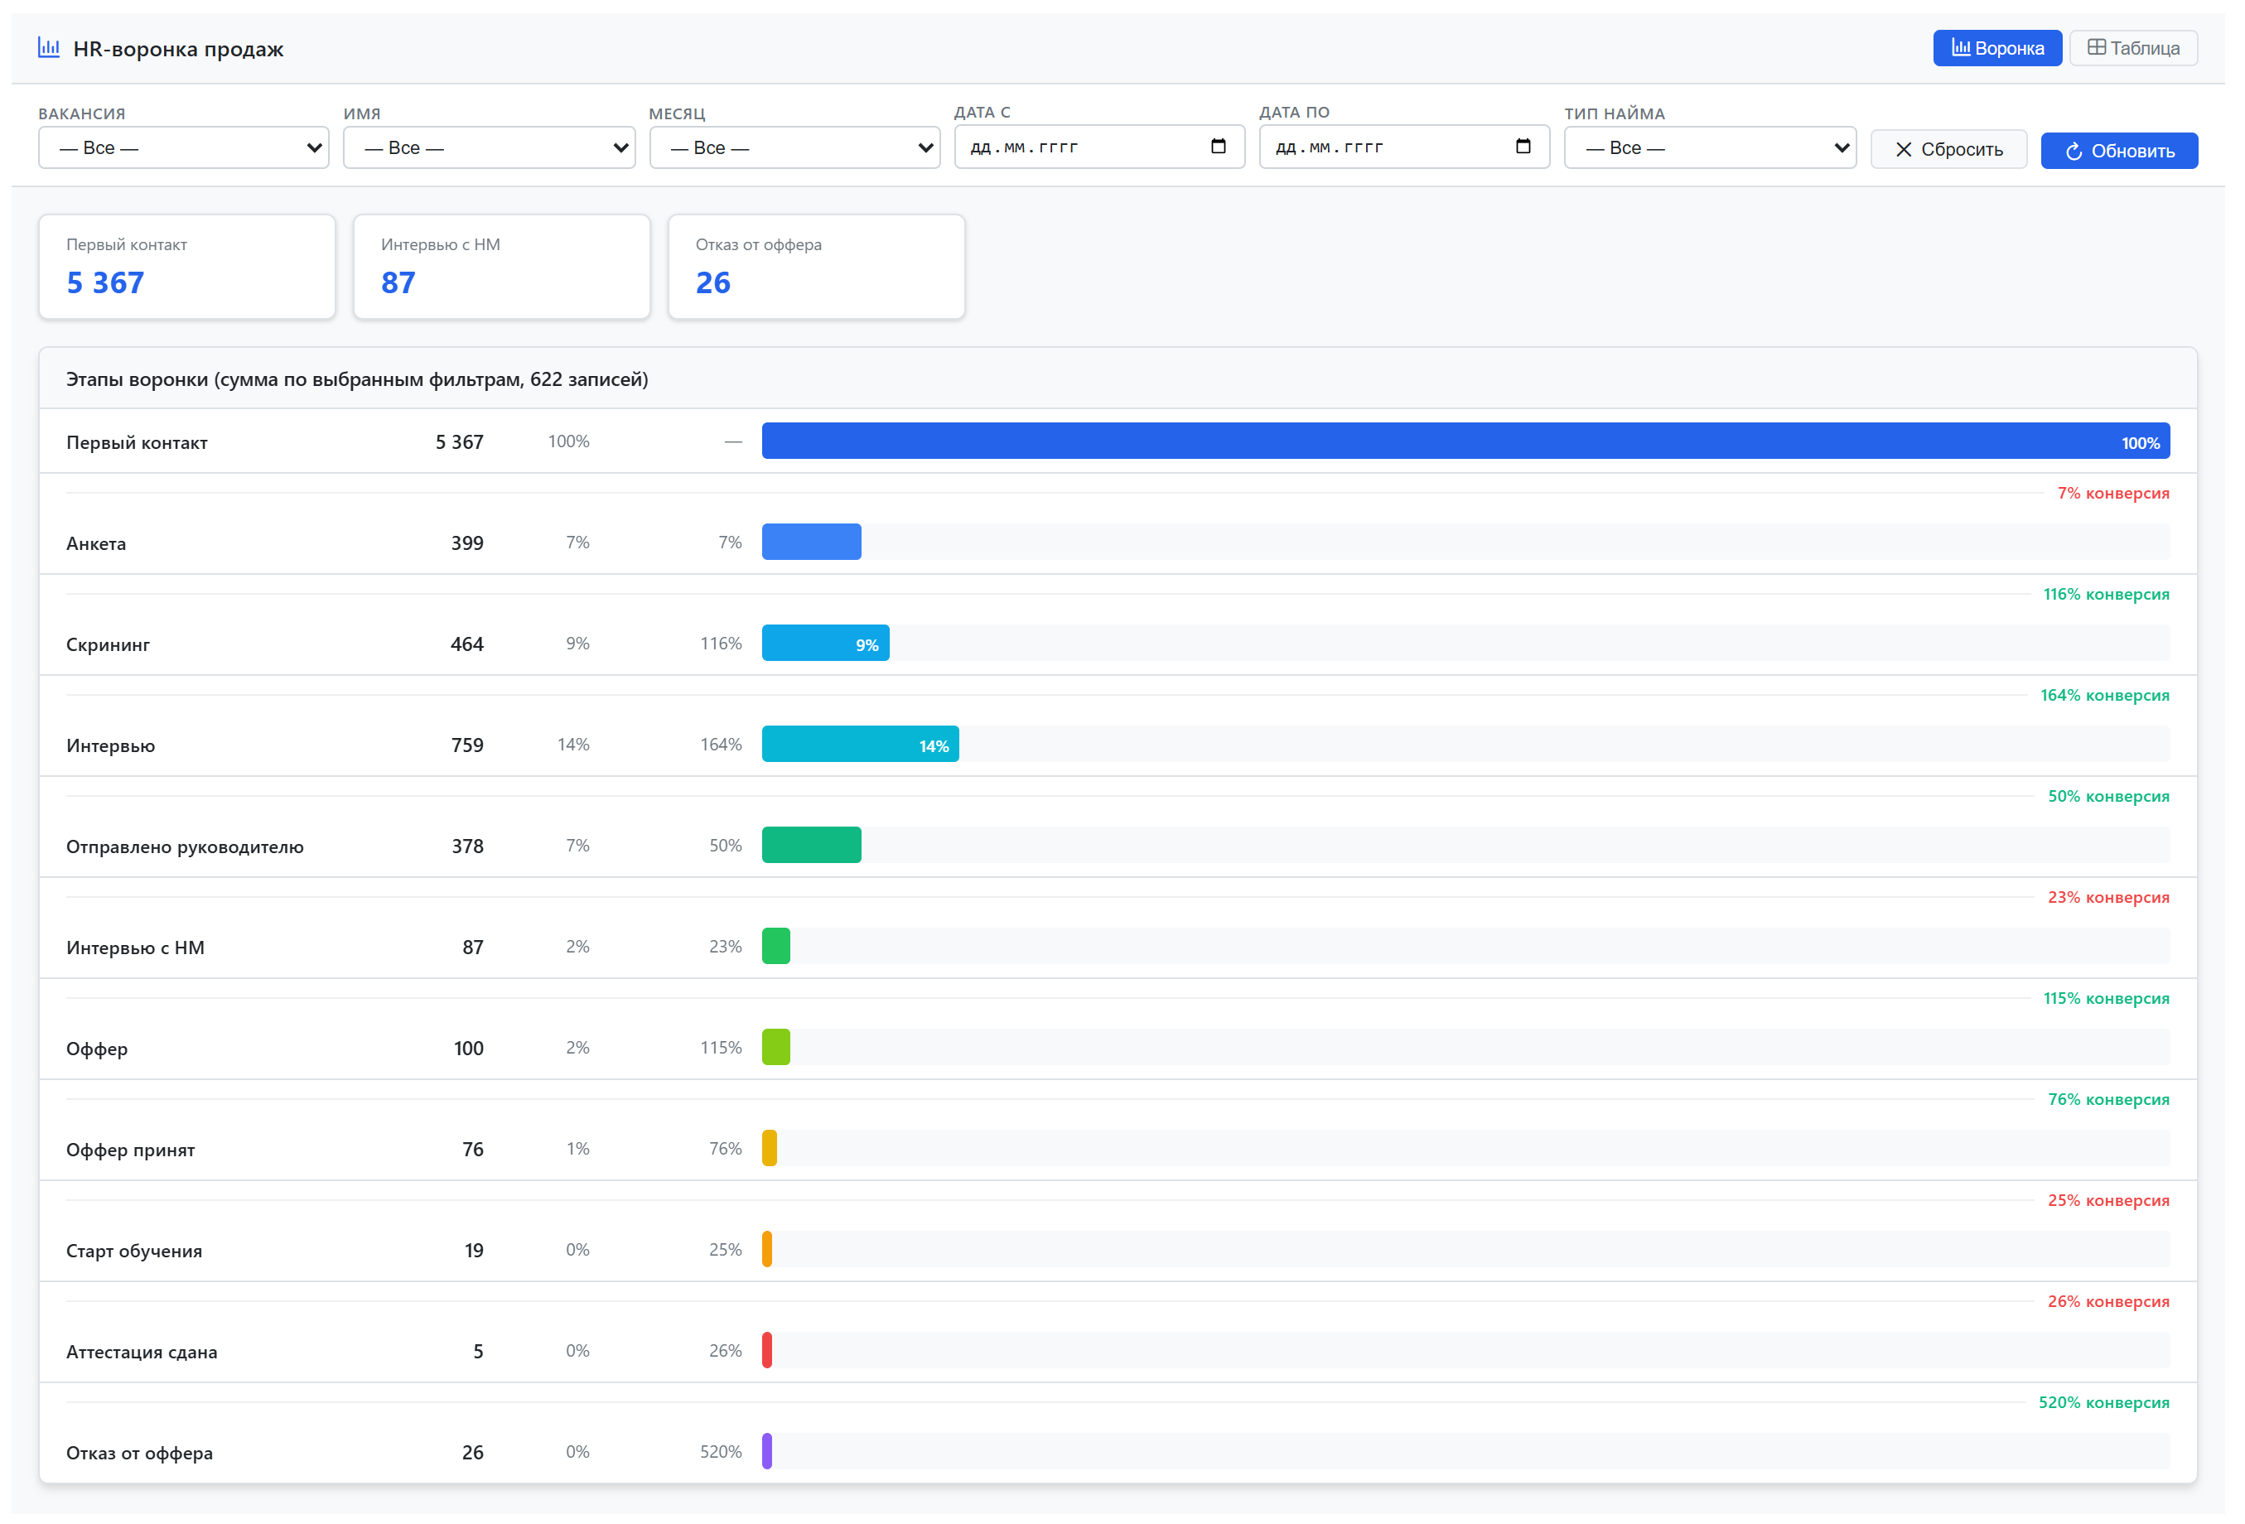The image size is (2245, 1524).
Task: Click the green Отправлено руководителю bar
Action: pos(812,845)
